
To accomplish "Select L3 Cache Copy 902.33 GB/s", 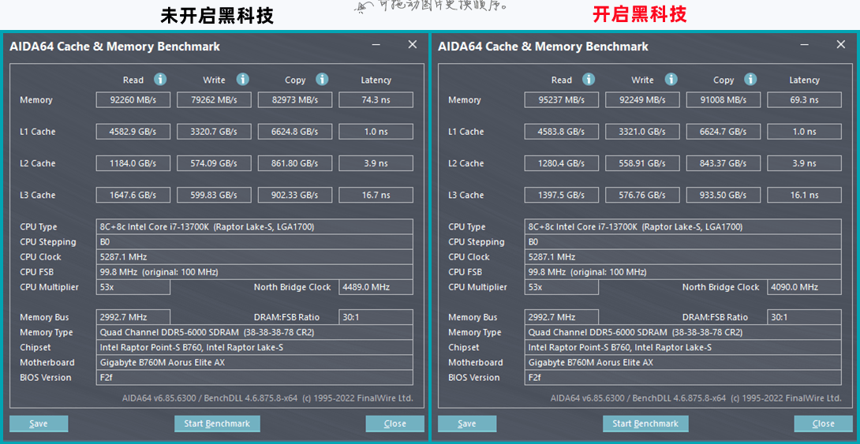I will [x=295, y=195].
